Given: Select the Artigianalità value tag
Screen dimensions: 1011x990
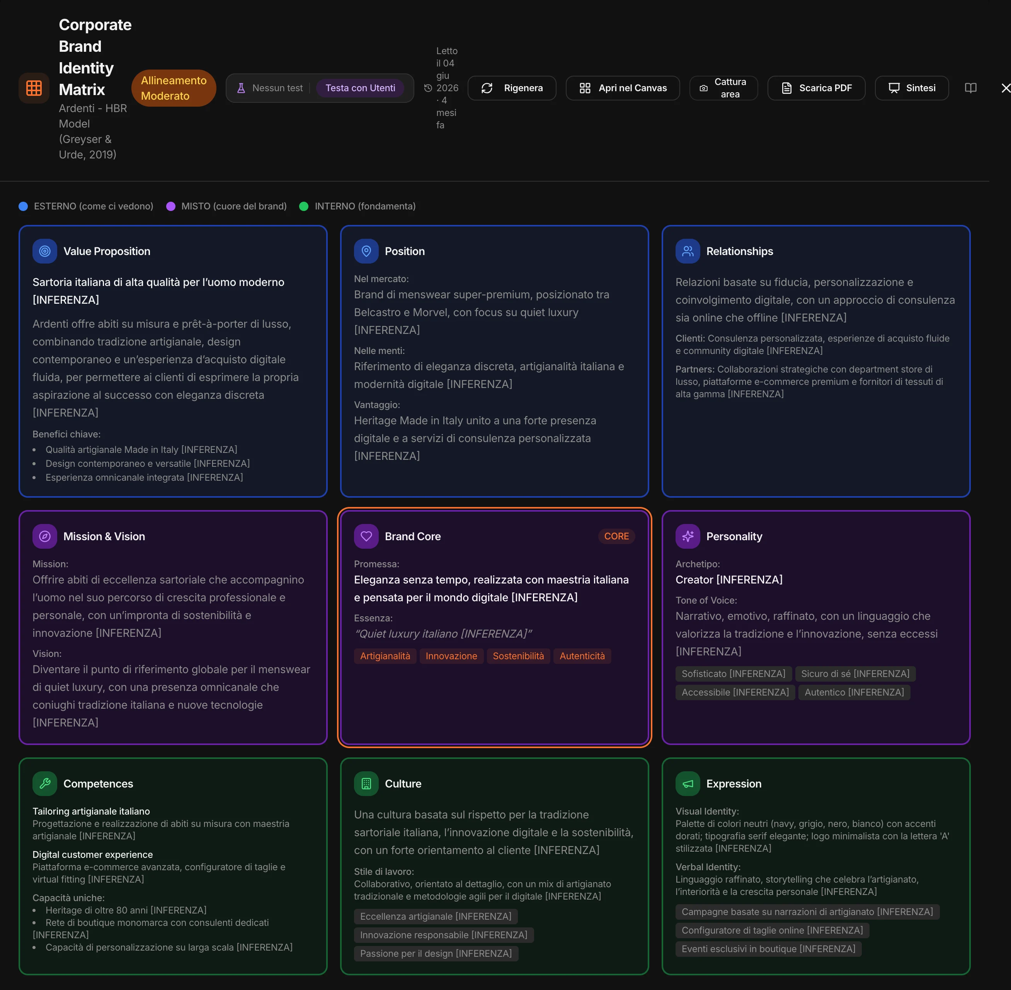Looking at the screenshot, I should tap(385, 656).
